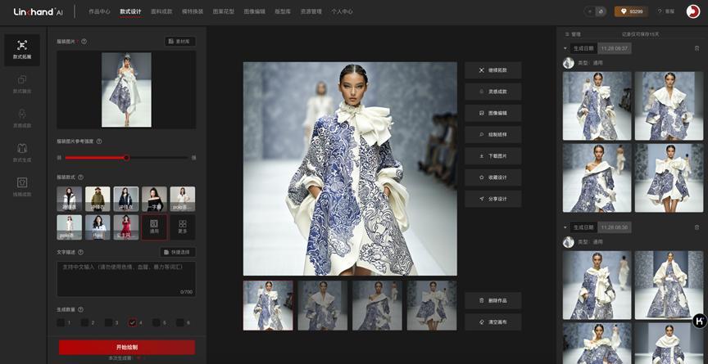This screenshot has height=364, width=708.
Task: Collapse the 11.28 08:36 generation group
Action: point(565,227)
